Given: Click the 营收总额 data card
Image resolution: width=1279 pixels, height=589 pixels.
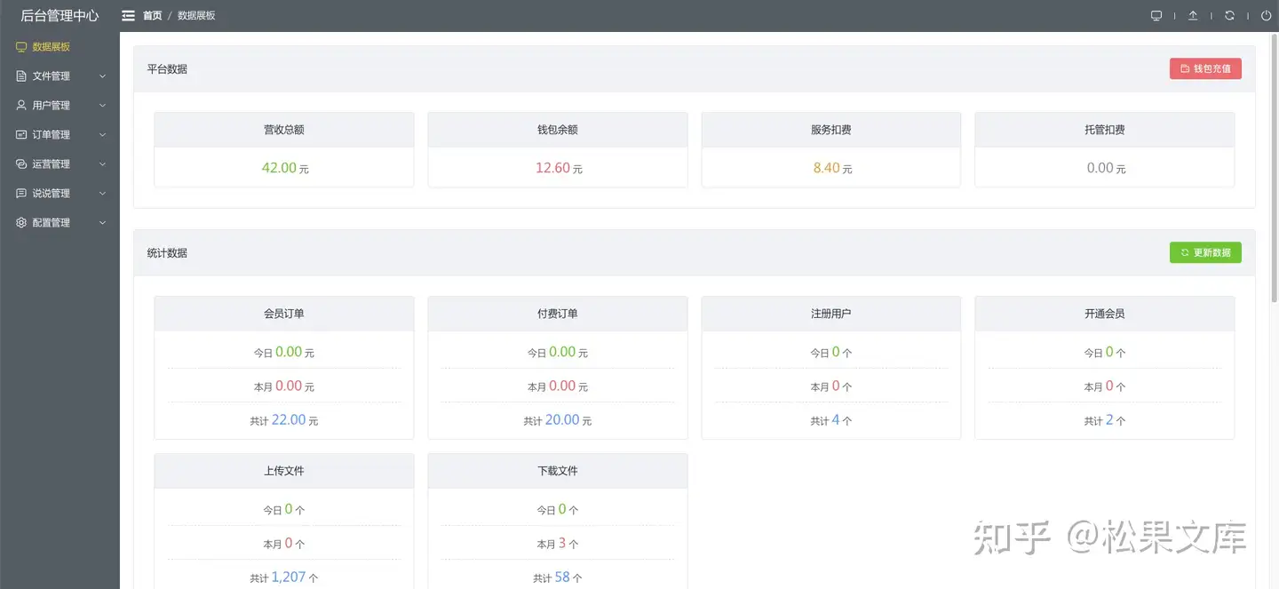Looking at the screenshot, I should pos(284,149).
